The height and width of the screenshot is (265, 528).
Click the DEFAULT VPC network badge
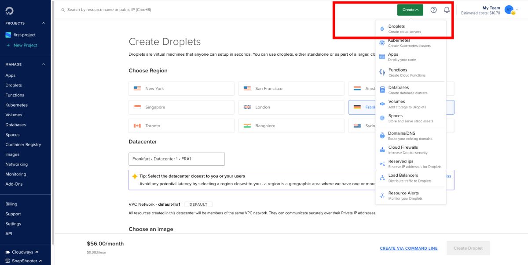point(198,204)
